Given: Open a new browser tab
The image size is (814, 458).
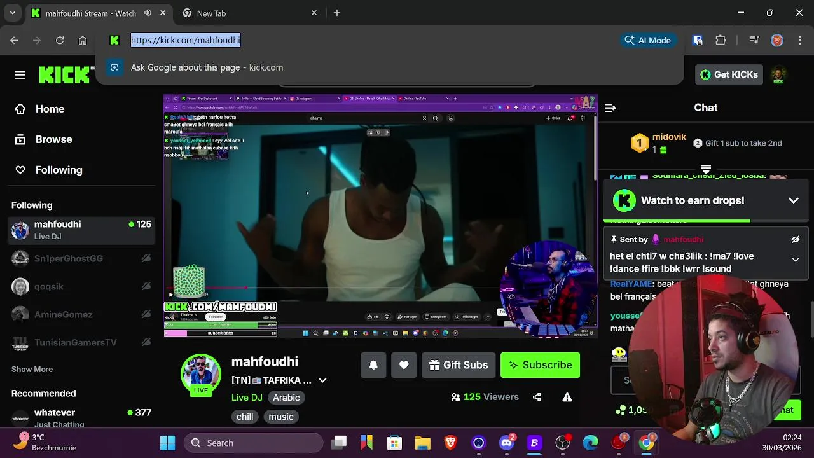Looking at the screenshot, I should point(337,13).
